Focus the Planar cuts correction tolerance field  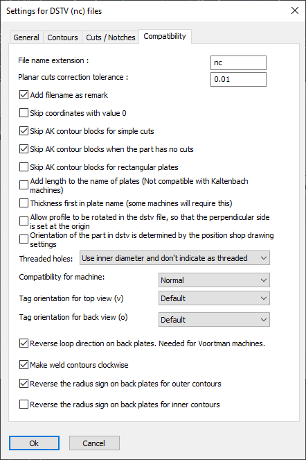click(238, 79)
